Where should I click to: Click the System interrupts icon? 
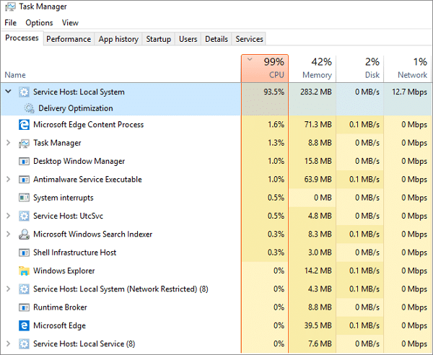[x=24, y=198]
